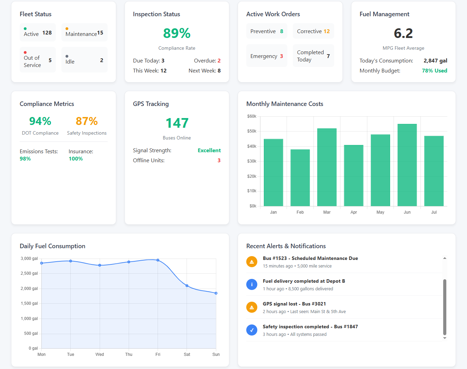The height and width of the screenshot is (369, 467).
Task: Select the Corrective work orders tile
Action: coord(313,31)
